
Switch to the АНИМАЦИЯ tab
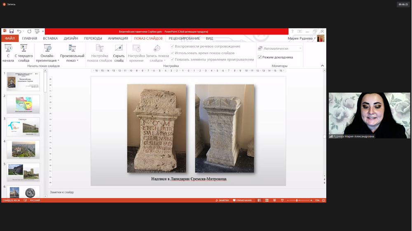tap(118, 38)
